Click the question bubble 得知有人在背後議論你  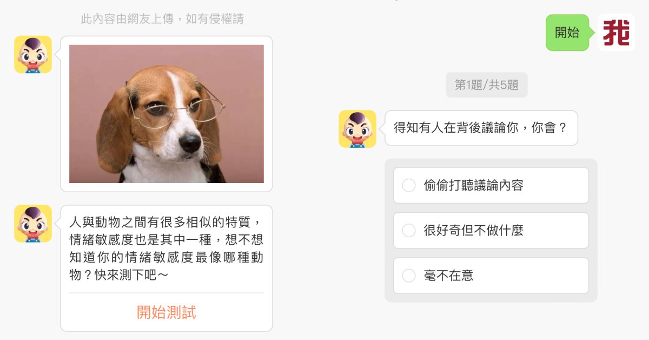click(481, 128)
